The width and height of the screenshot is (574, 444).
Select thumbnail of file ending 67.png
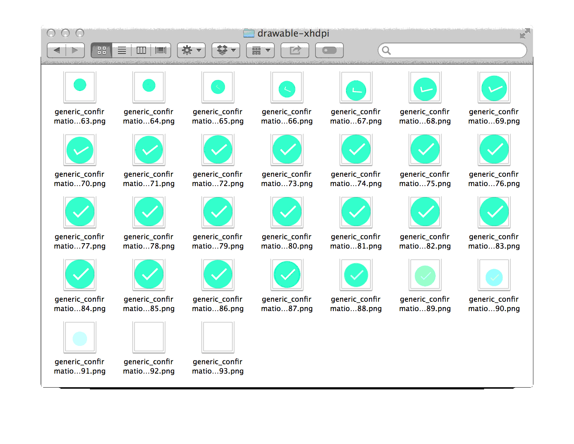(x=356, y=87)
